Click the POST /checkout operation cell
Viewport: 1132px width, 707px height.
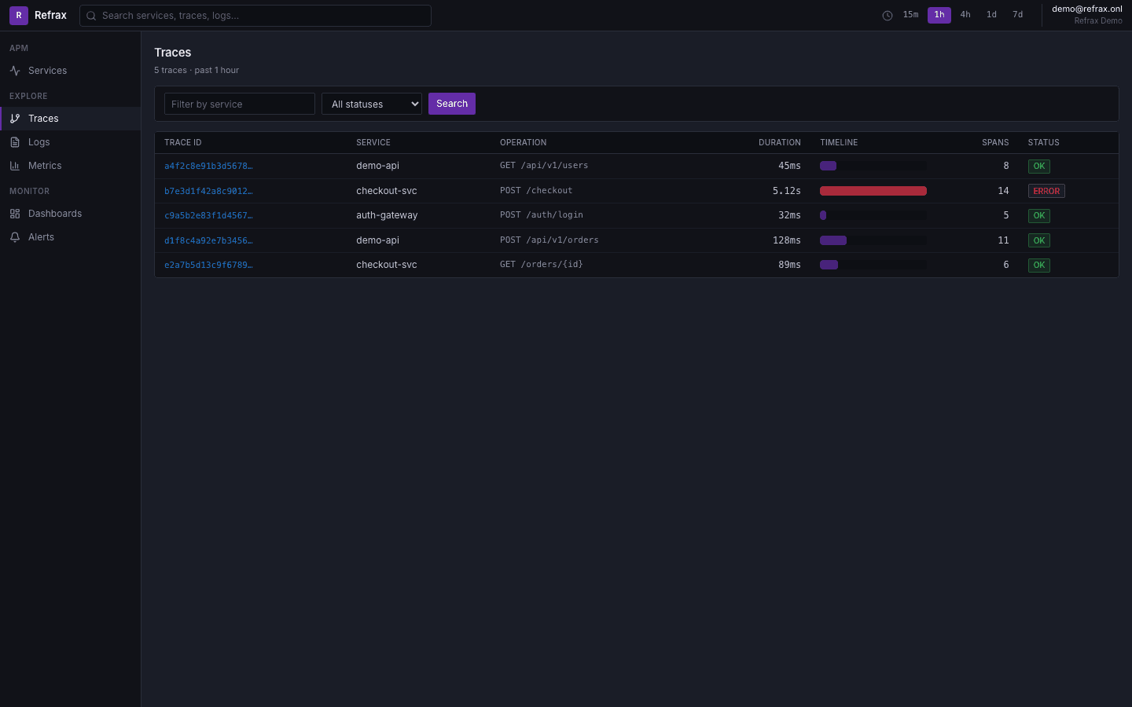pyautogui.click(x=536, y=191)
